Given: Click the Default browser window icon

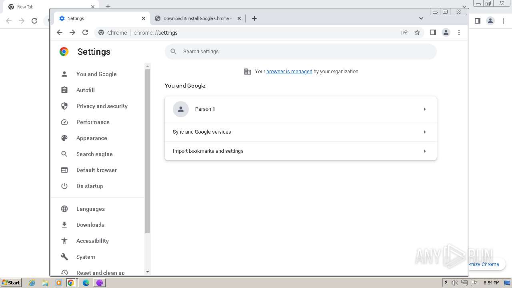Looking at the screenshot, I should pos(64,170).
